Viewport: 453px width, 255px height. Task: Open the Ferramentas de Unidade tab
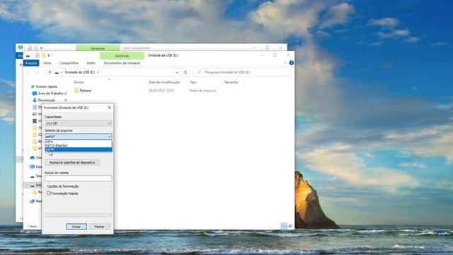122,63
